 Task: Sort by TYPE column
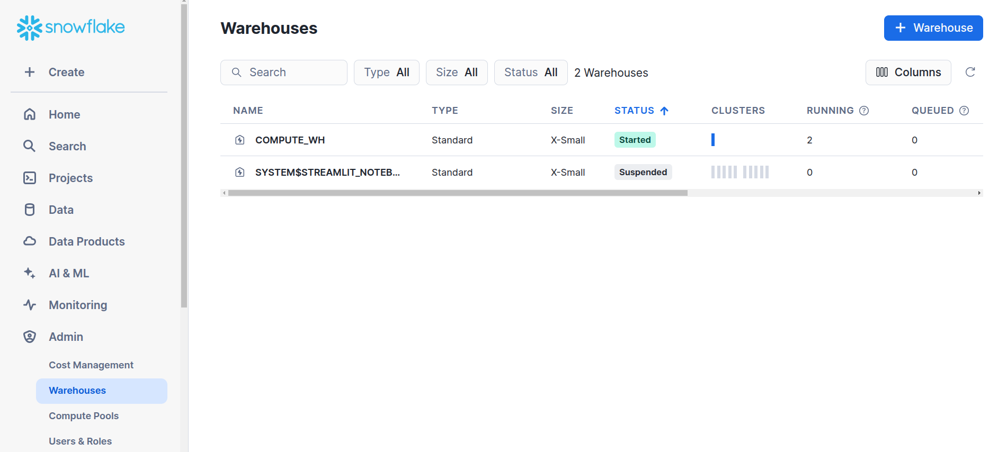[445, 111]
